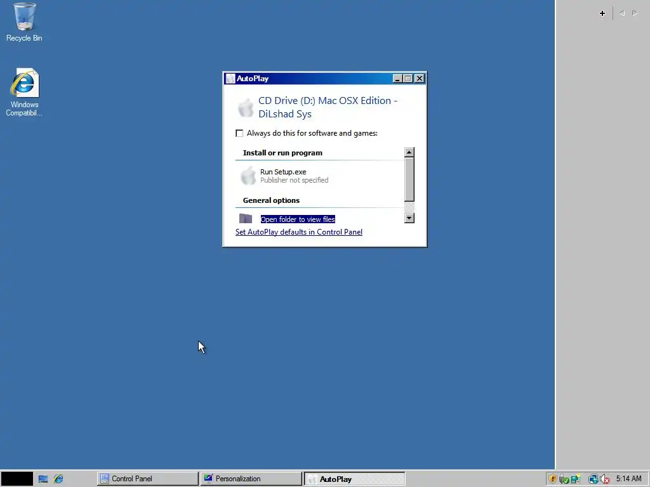The width and height of the screenshot is (650, 487).
Task: Click the muted volume speaker tray icon
Action: [x=604, y=479]
